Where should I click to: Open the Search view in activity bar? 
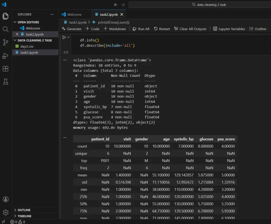pos(5,29)
